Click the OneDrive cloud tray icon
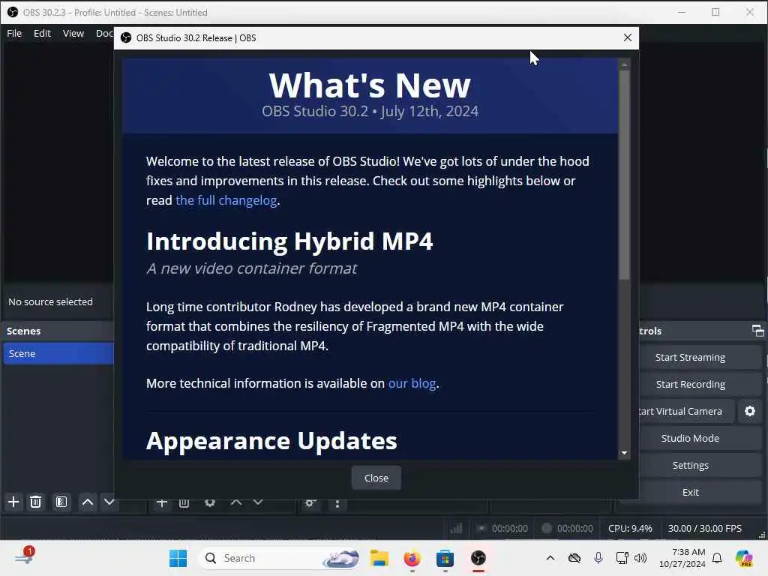Image resolution: width=768 pixels, height=576 pixels. coord(574,558)
